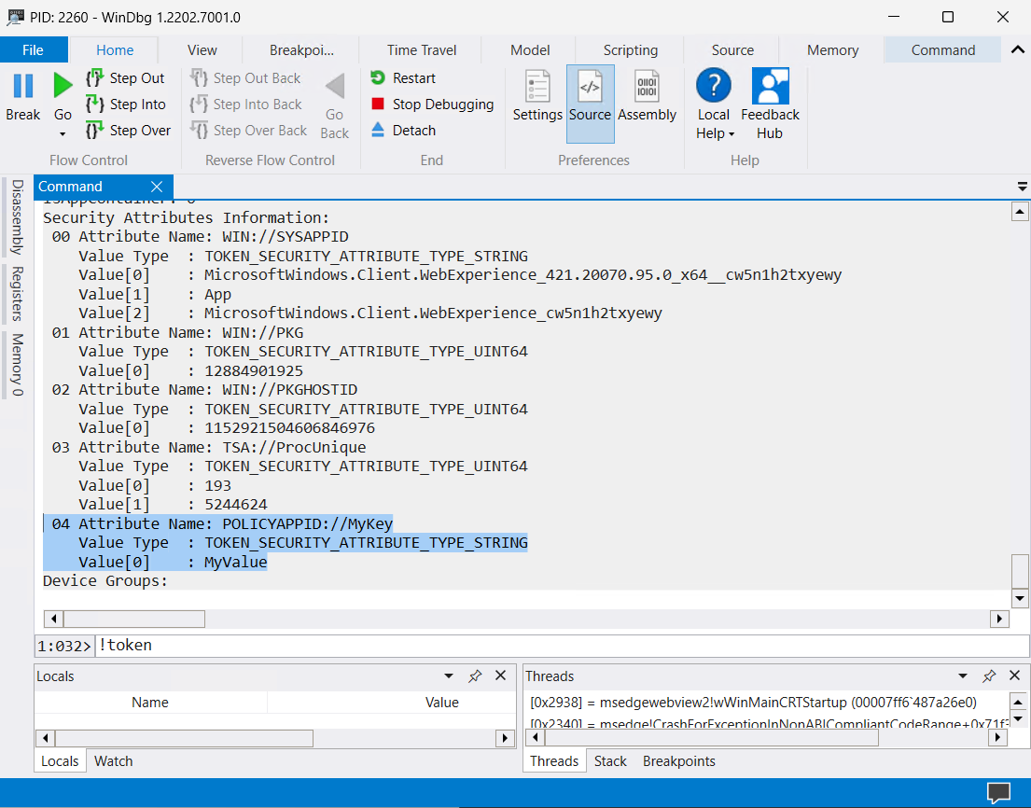Click the Restart debugging icon
Image resolution: width=1031 pixels, height=808 pixels.
pyautogui.click(x=378, y=78)
